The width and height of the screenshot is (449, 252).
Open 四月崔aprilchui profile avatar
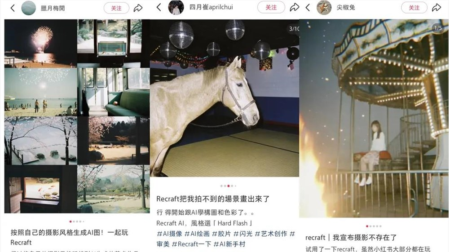pyautogui.click(x=176, y=8)
